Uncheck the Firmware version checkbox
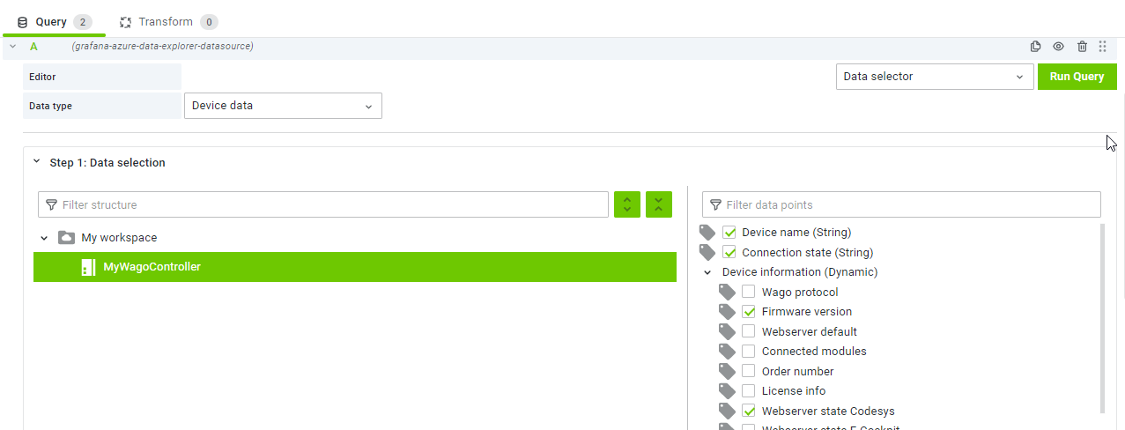The width and height of the screenshot is (1125, 430). [748, 312]
